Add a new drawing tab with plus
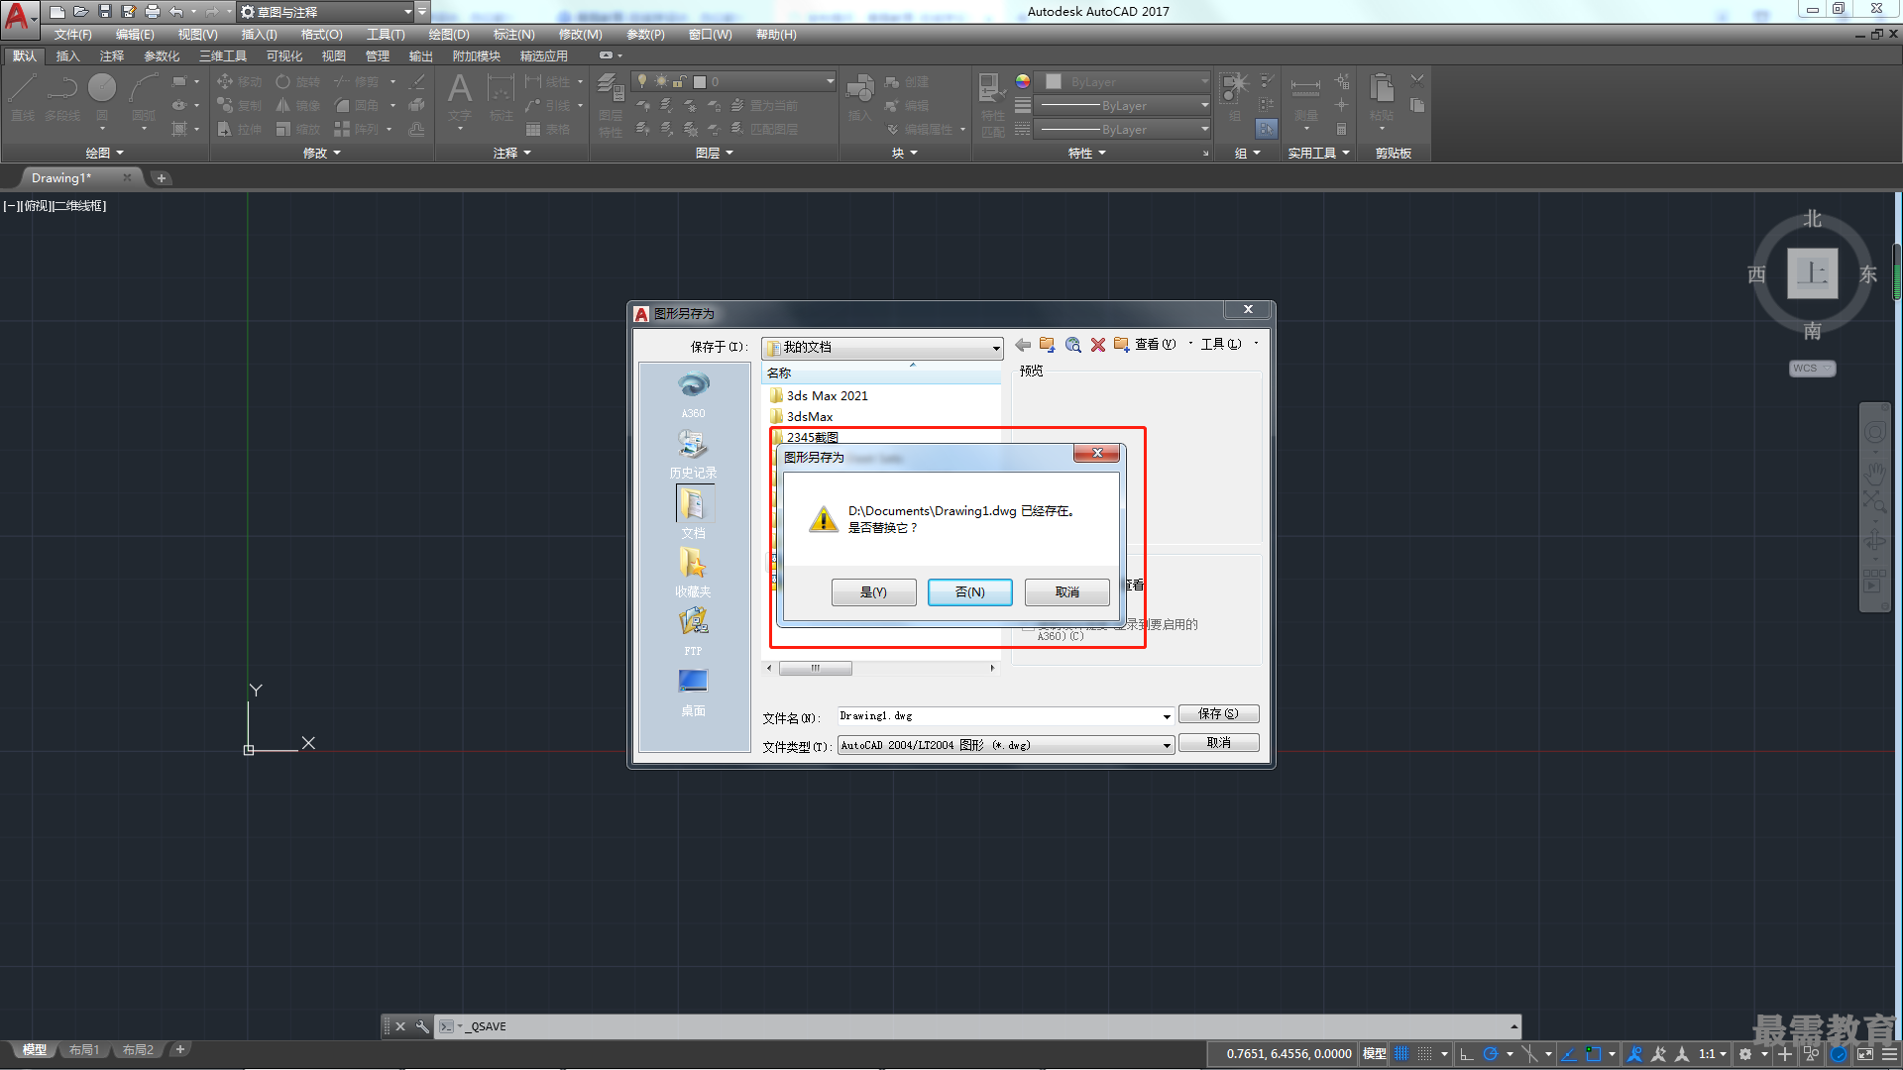Image resolution: width=1903 pixels, height=1070 pixels. coord(162,178)
